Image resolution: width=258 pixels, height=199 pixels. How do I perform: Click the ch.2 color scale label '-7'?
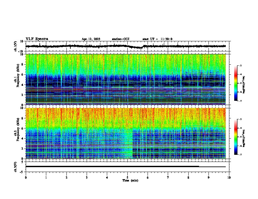(x=240, y=154)
